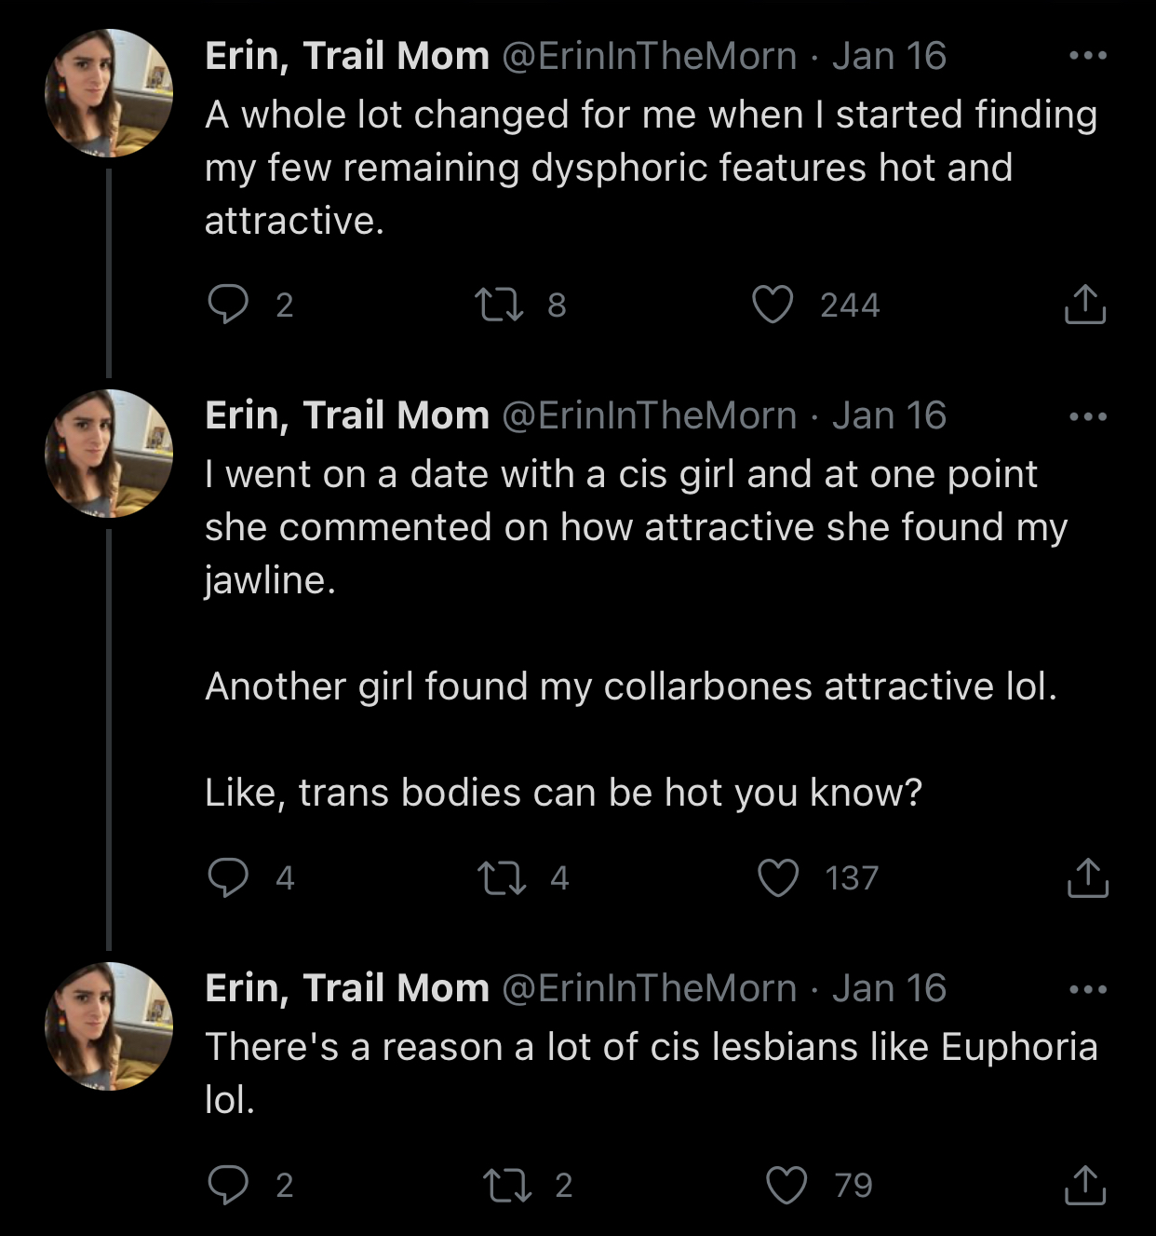
Task: Open more options on the second tweet
Action: 1087,415
